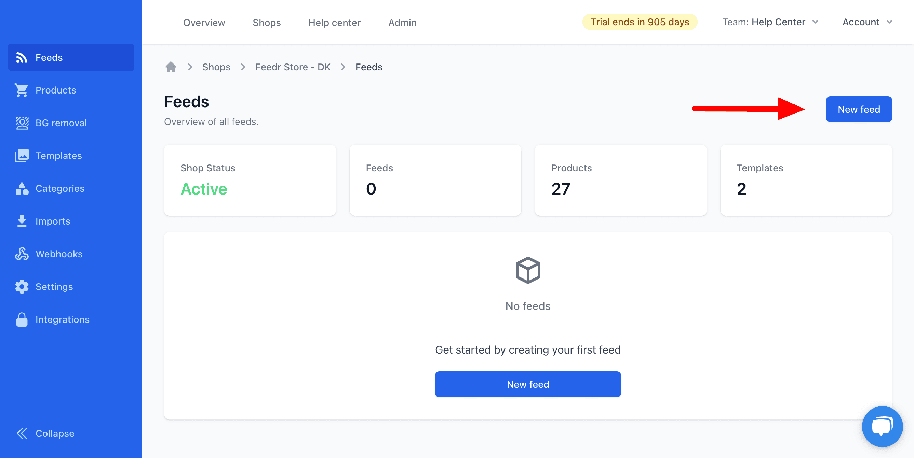Image resolution: width=914 pixels, height=458 pixels.
Task: Click Feedr Store - DK breadcrumb link
Action: [293, 67]
